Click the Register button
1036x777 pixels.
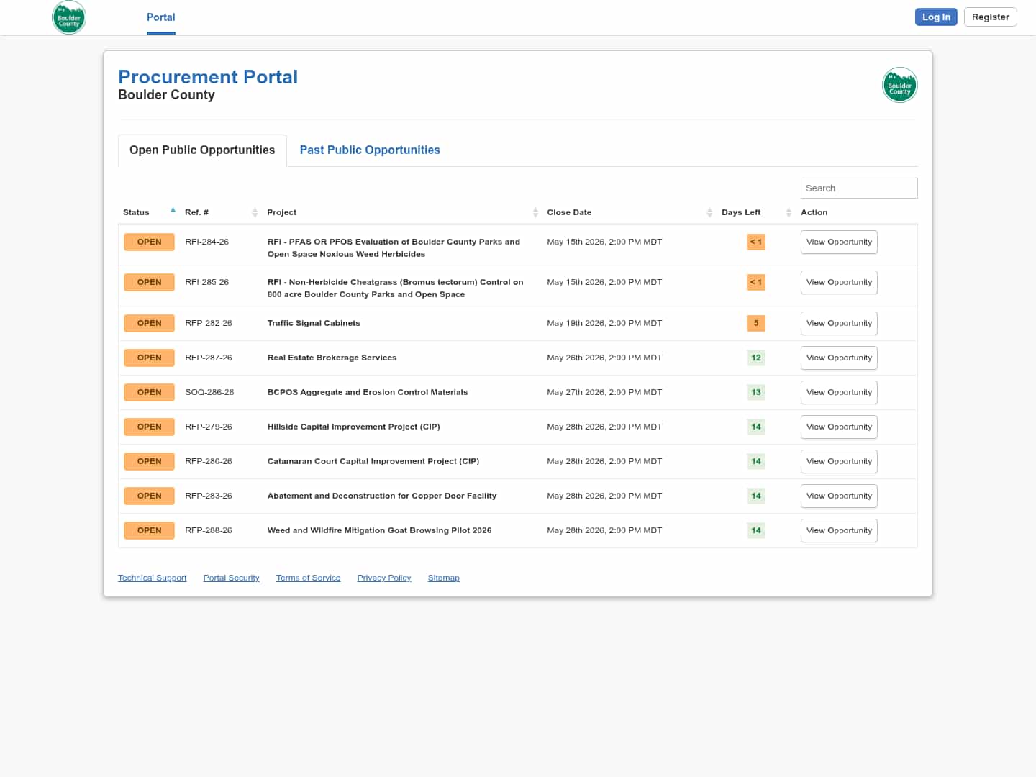(990, 17)
